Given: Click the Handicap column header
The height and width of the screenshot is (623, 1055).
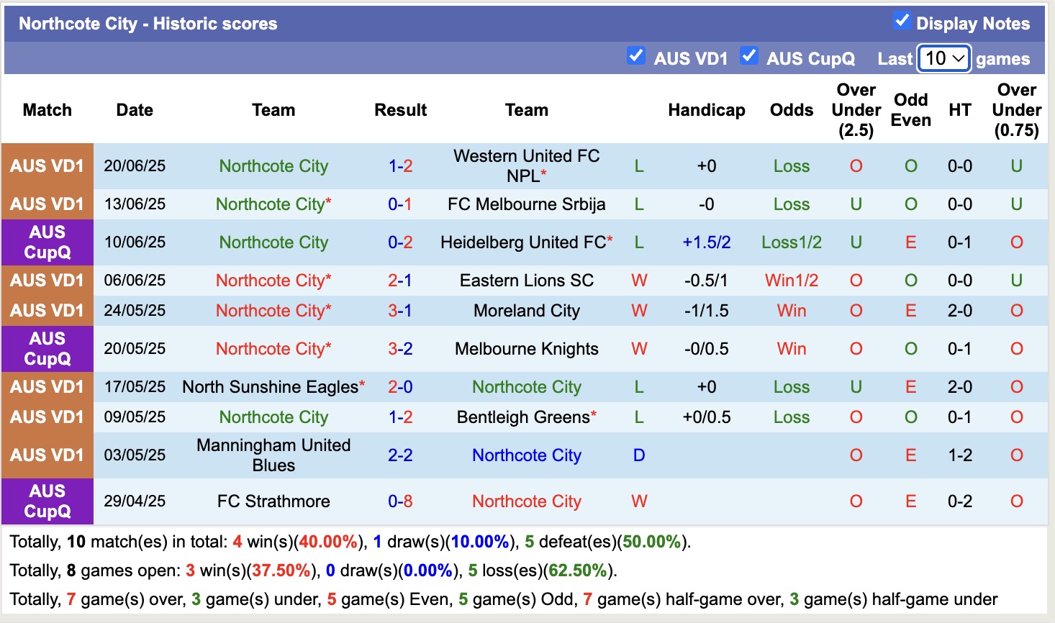Looking at the screenshot, I should pos(707,110).
